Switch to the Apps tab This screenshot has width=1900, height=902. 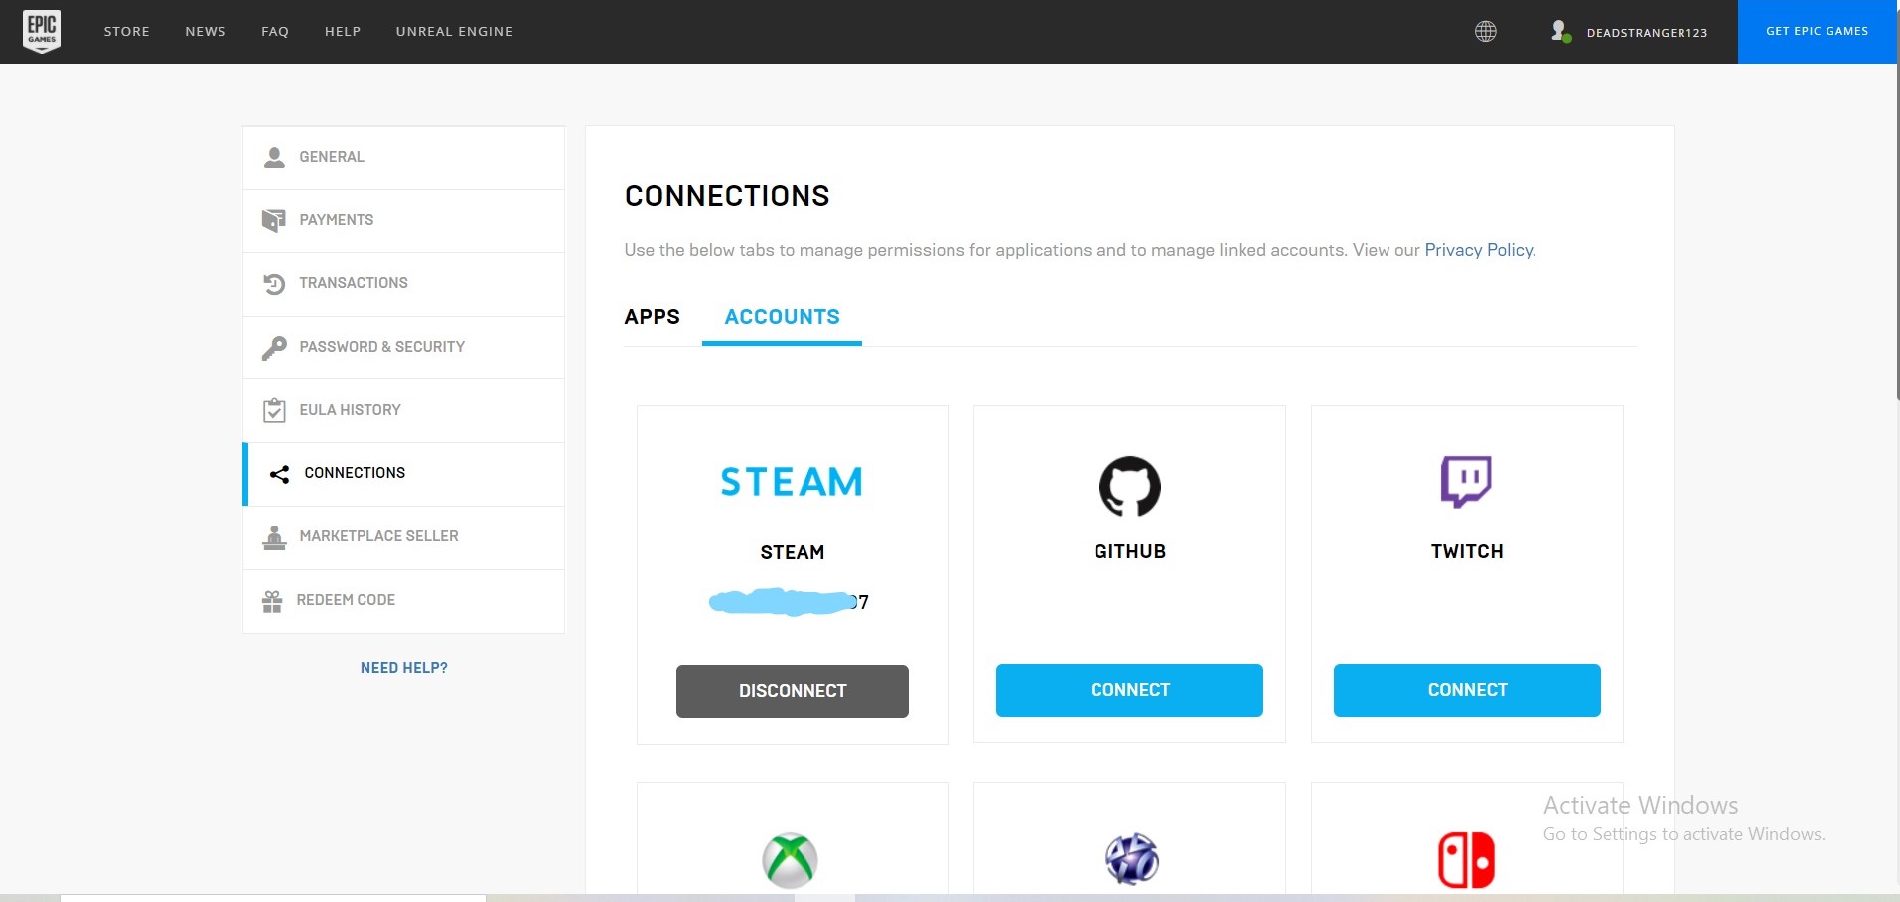pyautogui.click(x=653, y=317)
